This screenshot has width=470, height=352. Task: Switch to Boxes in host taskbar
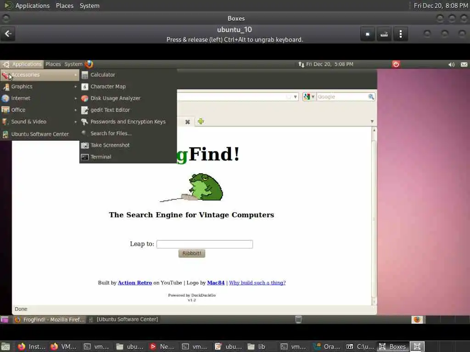(x=392, y=346)
